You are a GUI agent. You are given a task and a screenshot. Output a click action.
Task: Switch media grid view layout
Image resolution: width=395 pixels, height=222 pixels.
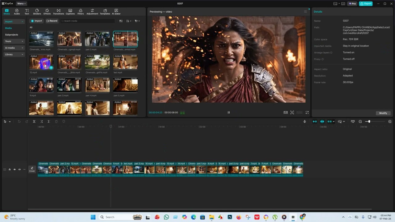[121, 21]
